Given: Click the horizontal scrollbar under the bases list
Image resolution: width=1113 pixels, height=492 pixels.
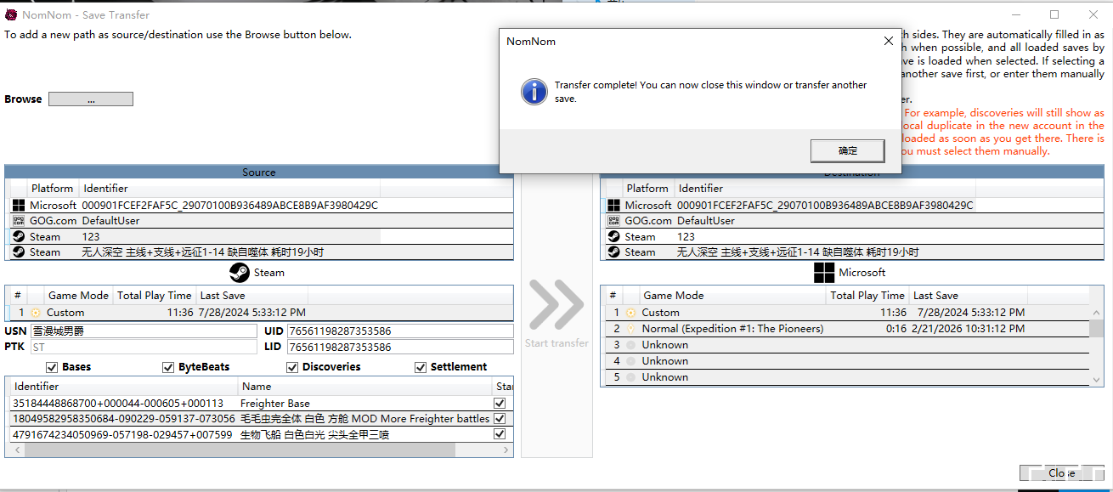Looking at the screenshot, I should [x=255, y=450].
